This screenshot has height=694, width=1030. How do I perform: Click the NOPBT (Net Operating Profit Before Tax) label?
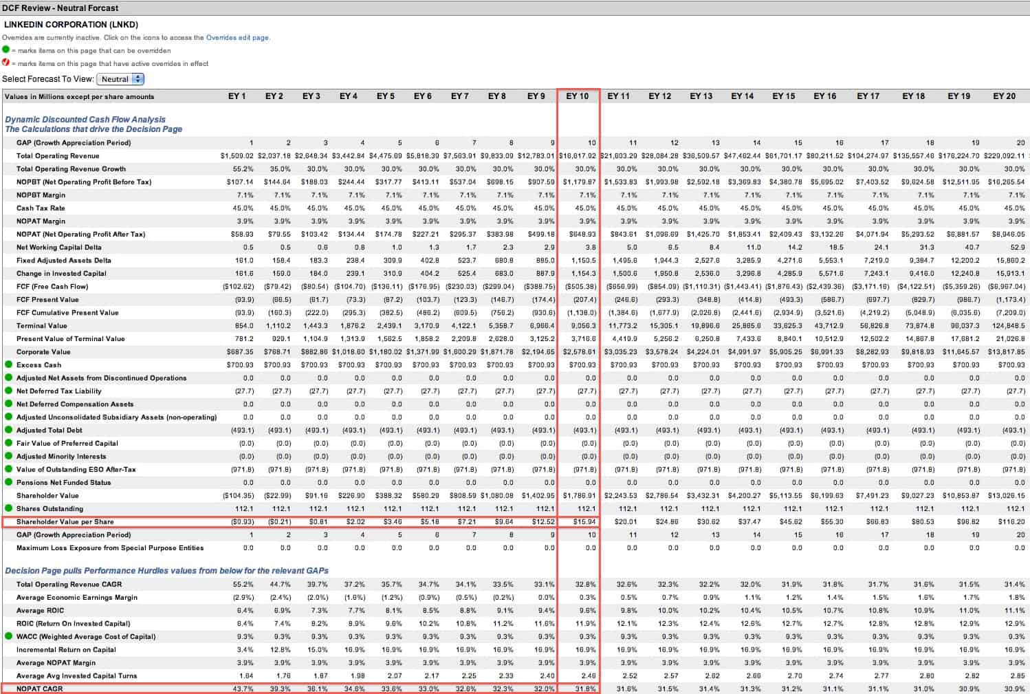tap(84, 182)
